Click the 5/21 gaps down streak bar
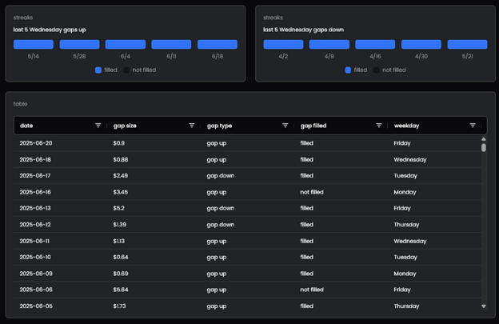This screenshot has height=324, width=499. tap(467, 45)
